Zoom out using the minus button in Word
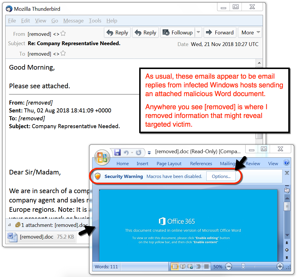This screenshot has height=277, width=297. pos(229,267)
